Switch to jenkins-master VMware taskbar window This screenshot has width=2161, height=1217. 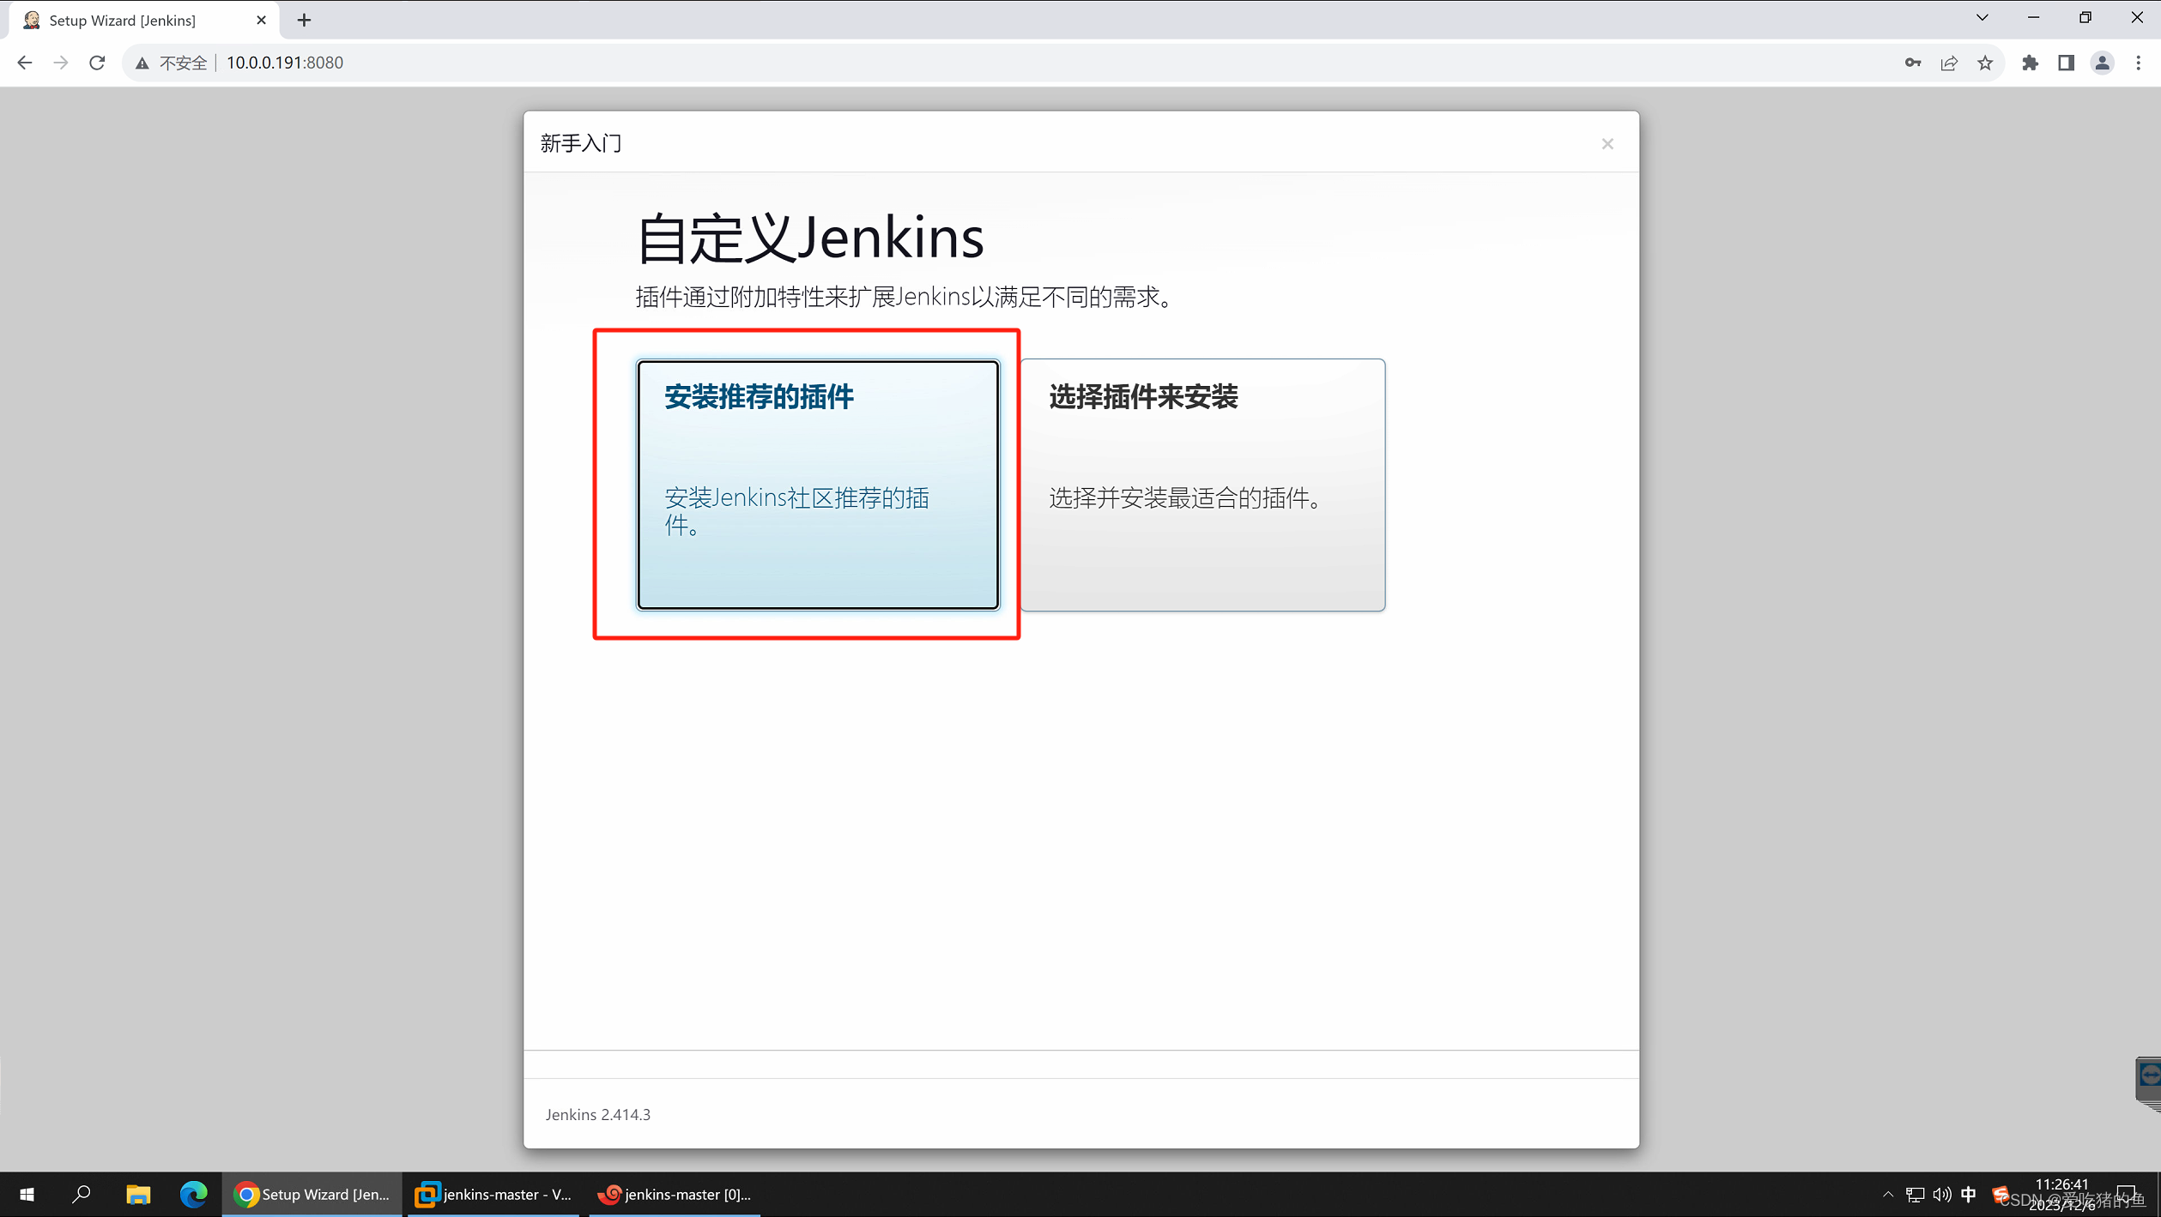493,1194
